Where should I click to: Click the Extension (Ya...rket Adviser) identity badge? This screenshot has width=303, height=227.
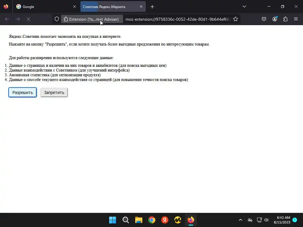tap(92, 19)
